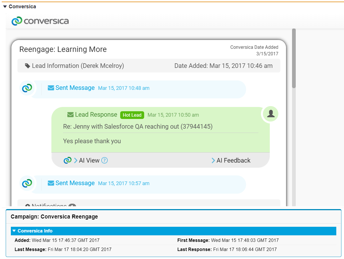
Task: Click First Message Wed Mar 15 17:48:03 value
Action: [245, 240]
